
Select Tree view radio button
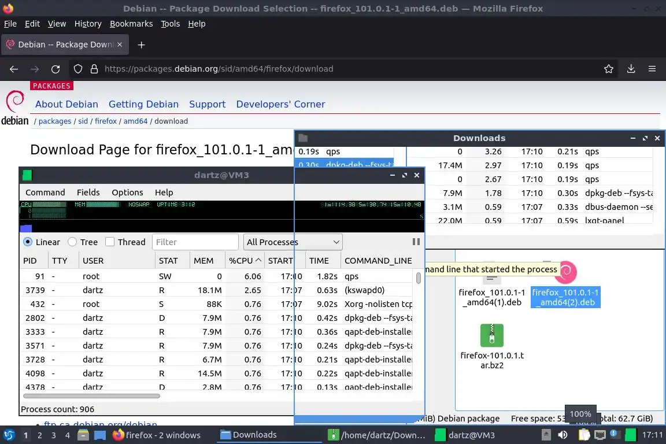coord(72,242)
